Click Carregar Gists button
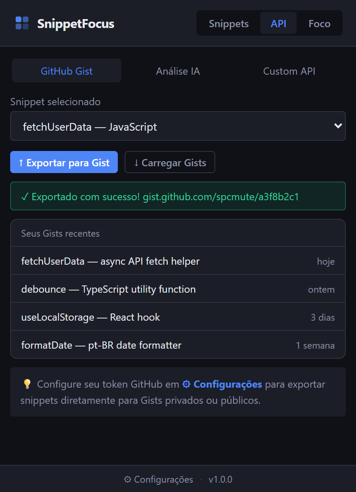Image resolution: width=356 pixels, height=492 pixels. (x=170, y=162)
